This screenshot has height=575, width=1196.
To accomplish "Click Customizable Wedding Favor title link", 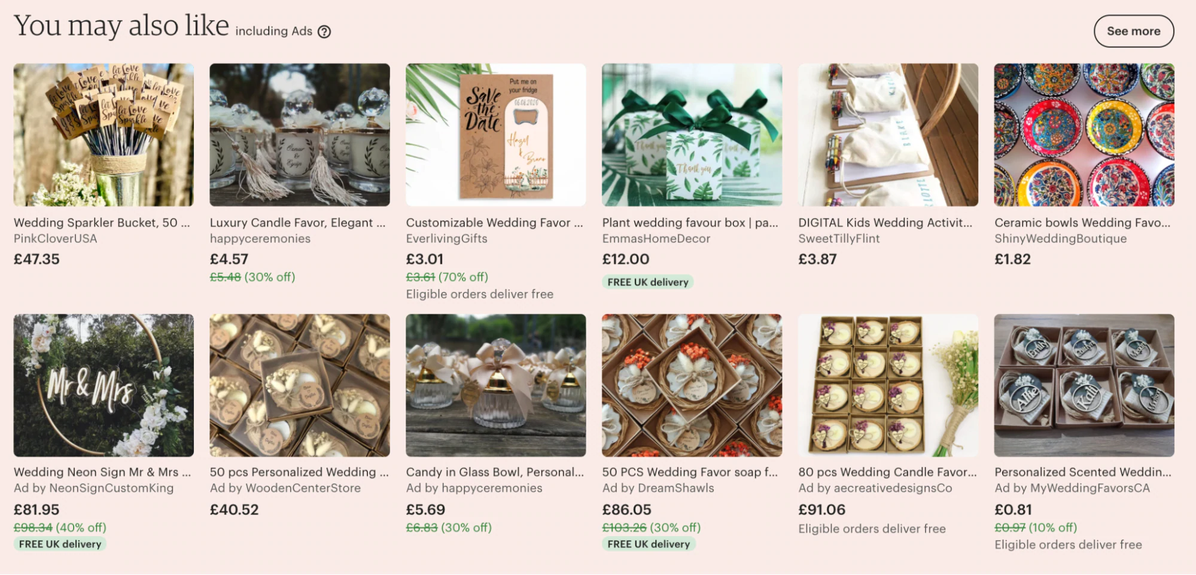I will pos(494,223).
